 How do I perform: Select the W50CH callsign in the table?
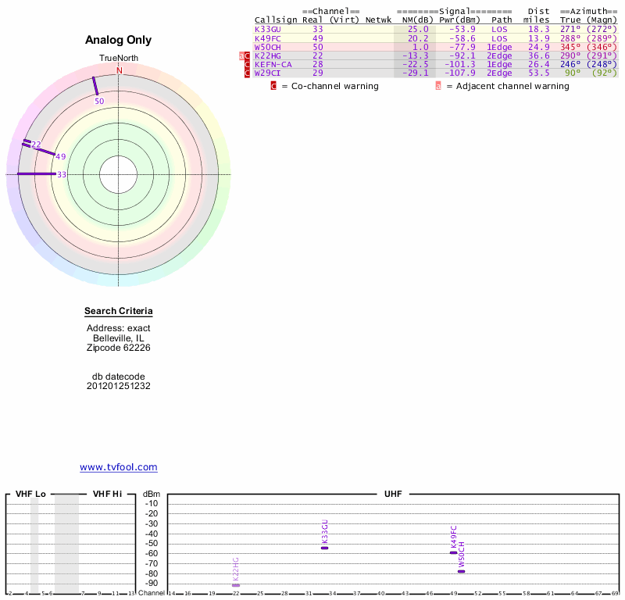[x=268, y=48]
